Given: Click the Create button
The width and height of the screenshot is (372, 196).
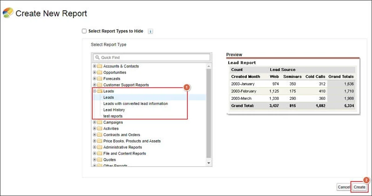Looking at the screenshot, I should coord(359,187).
